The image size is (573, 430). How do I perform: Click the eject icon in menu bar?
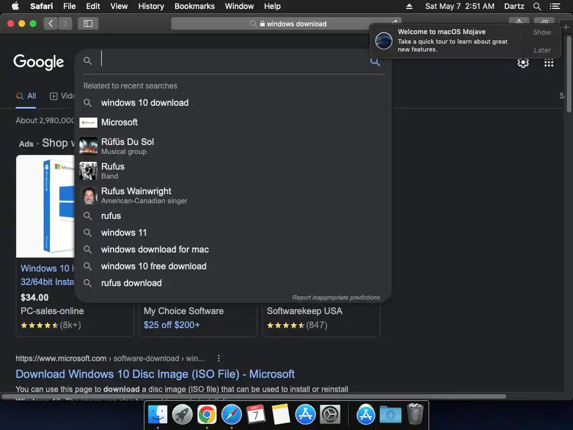(x=409, y=6)
